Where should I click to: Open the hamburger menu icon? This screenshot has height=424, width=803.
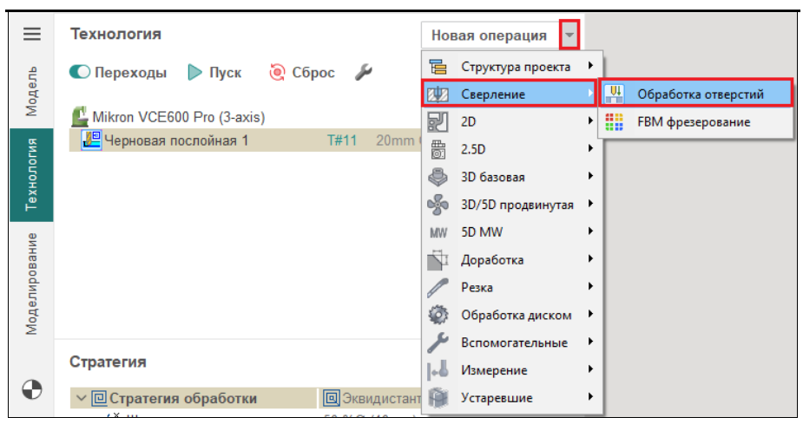point(32,35)
